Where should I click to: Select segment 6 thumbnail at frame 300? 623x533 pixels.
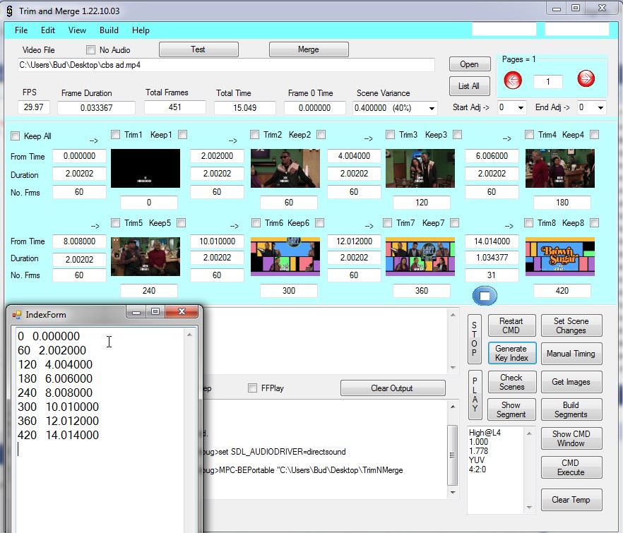[x=285, y=256]
